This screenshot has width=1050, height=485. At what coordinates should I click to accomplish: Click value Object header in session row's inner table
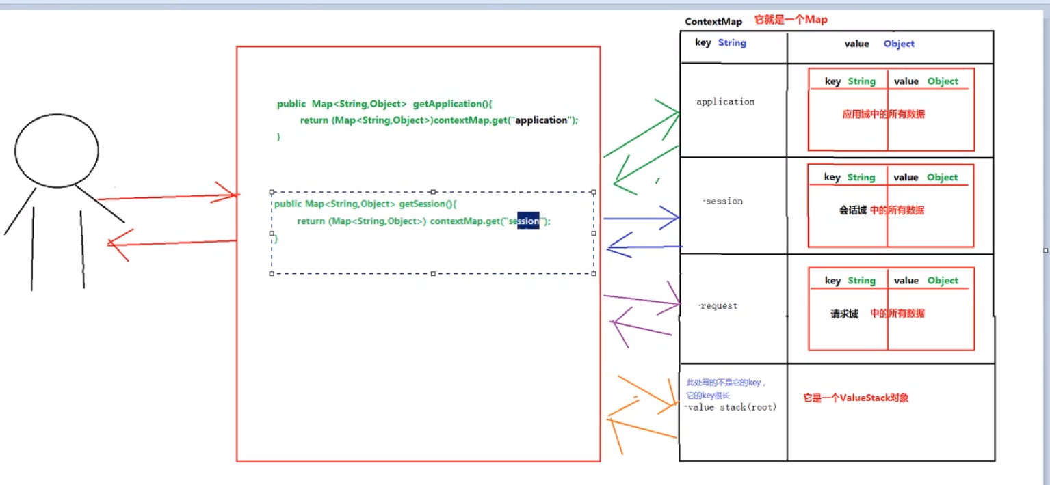[x=926, y=177]
